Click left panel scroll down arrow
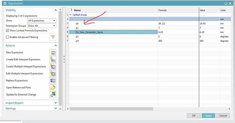Viewport: 235px width, 123px height. pos(60,109)
